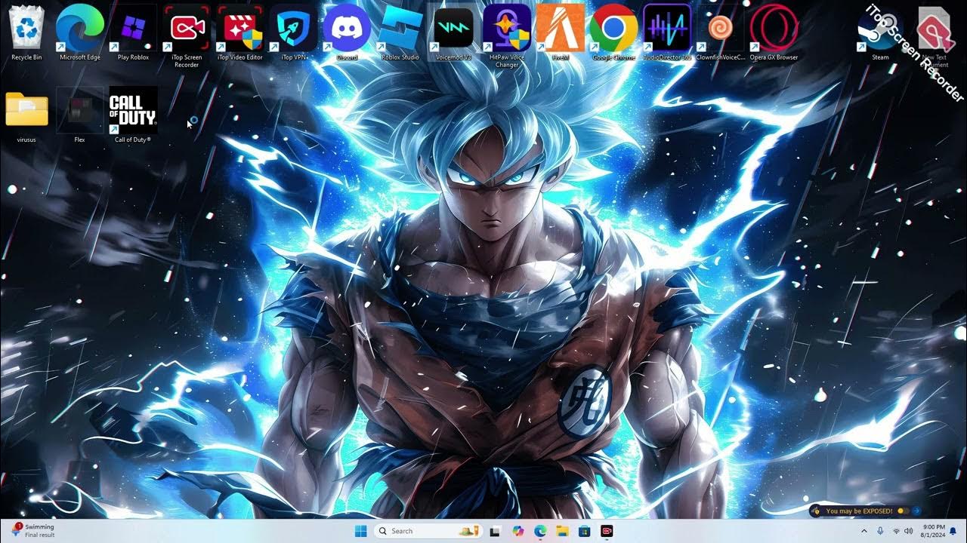Select the FiveM desktop shortcut
The width and height of the screenshot is (967, 543).
tap(560, 32)
